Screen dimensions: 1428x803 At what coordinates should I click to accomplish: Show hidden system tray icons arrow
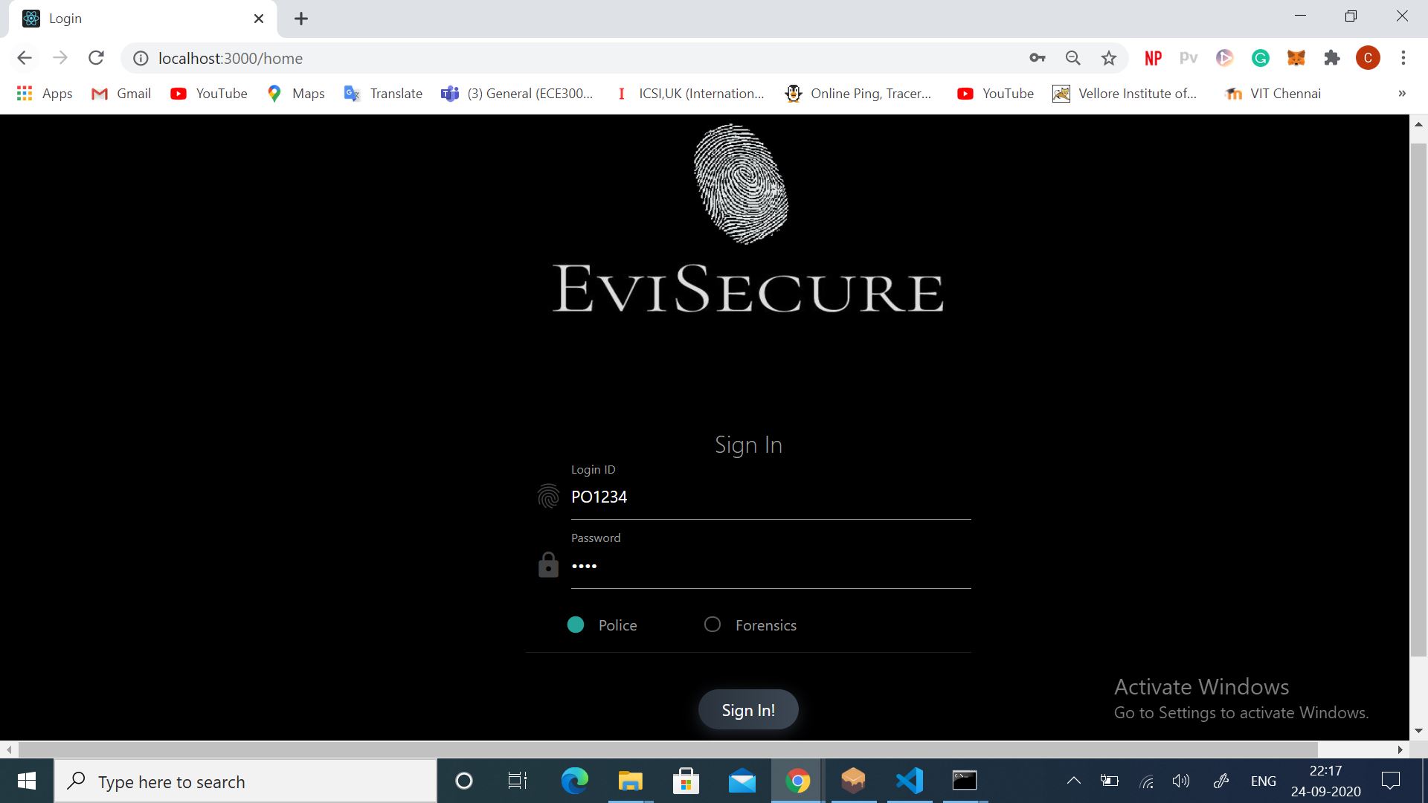(1073, 781)
